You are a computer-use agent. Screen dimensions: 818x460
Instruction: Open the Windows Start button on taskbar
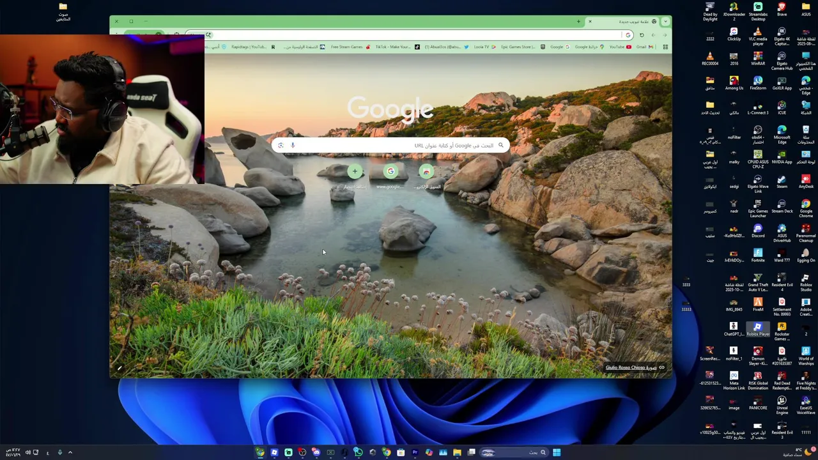557,452
